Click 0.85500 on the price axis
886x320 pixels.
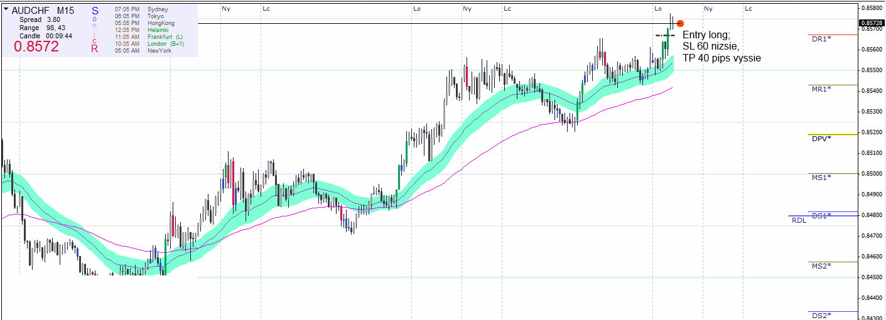[x=871, y=70]
